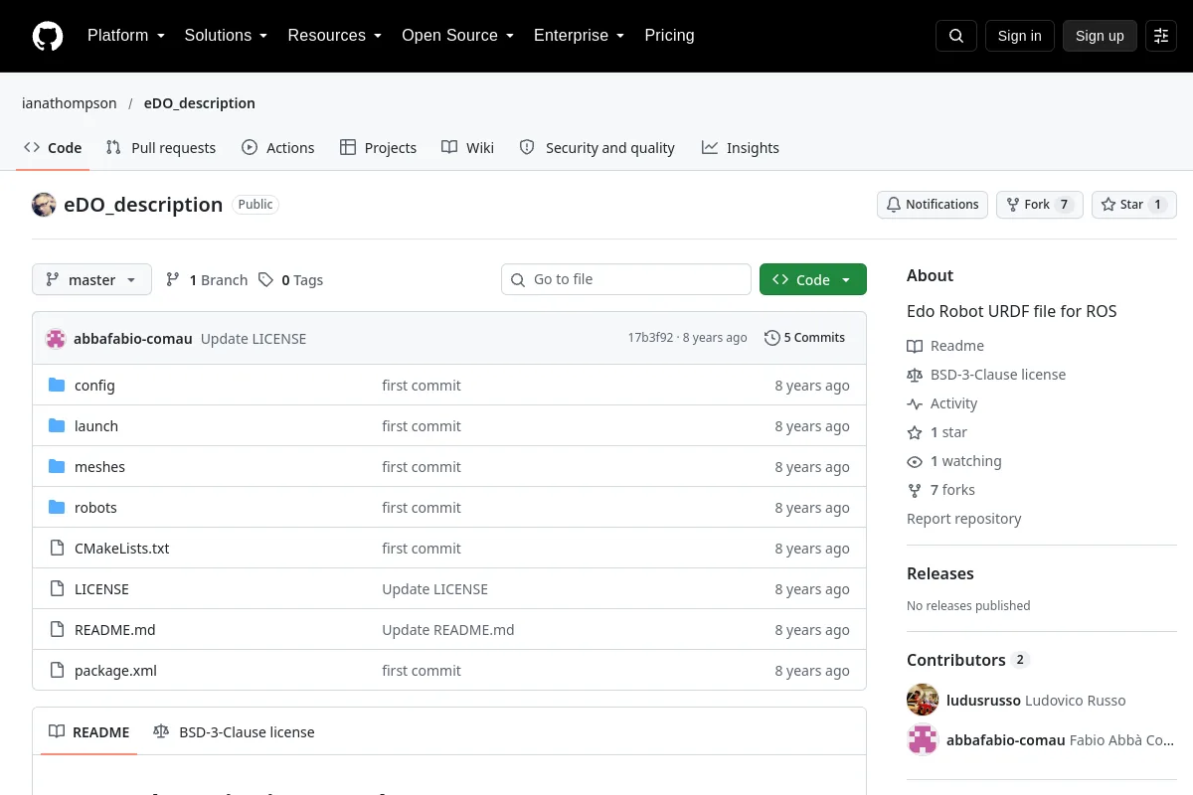The height and width of the screenshot is (795, 1193).
Task: Open the 5 Commits history link
Action: point(804,338)
